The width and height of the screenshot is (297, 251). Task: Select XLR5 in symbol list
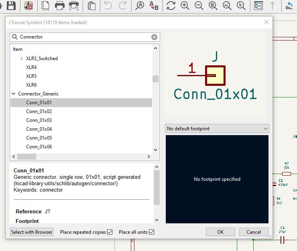[x=31, y=76]
